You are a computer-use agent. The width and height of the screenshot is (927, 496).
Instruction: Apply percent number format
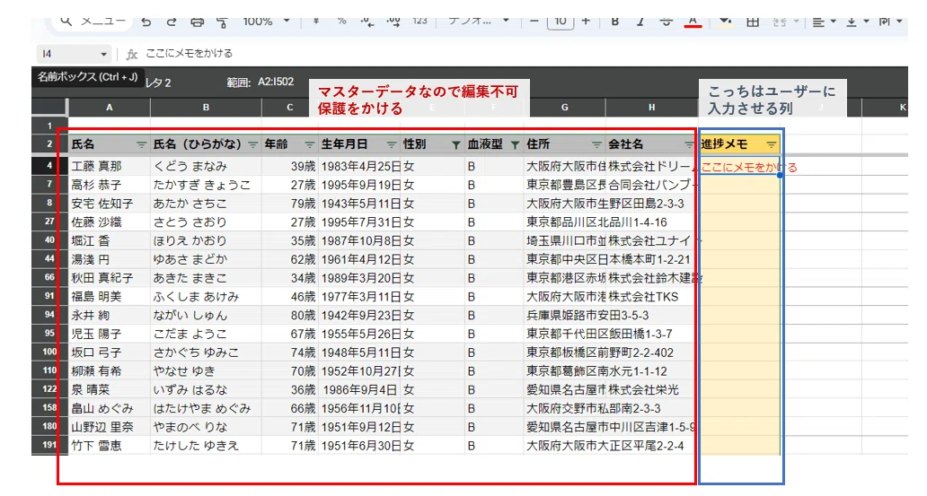pyautogui.click(x=341, y=22)
